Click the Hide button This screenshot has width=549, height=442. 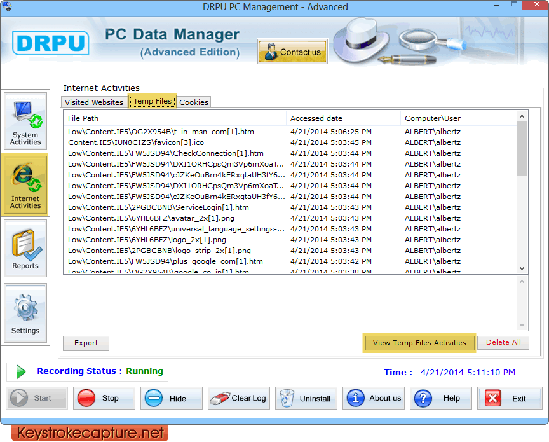coord(172,398)
